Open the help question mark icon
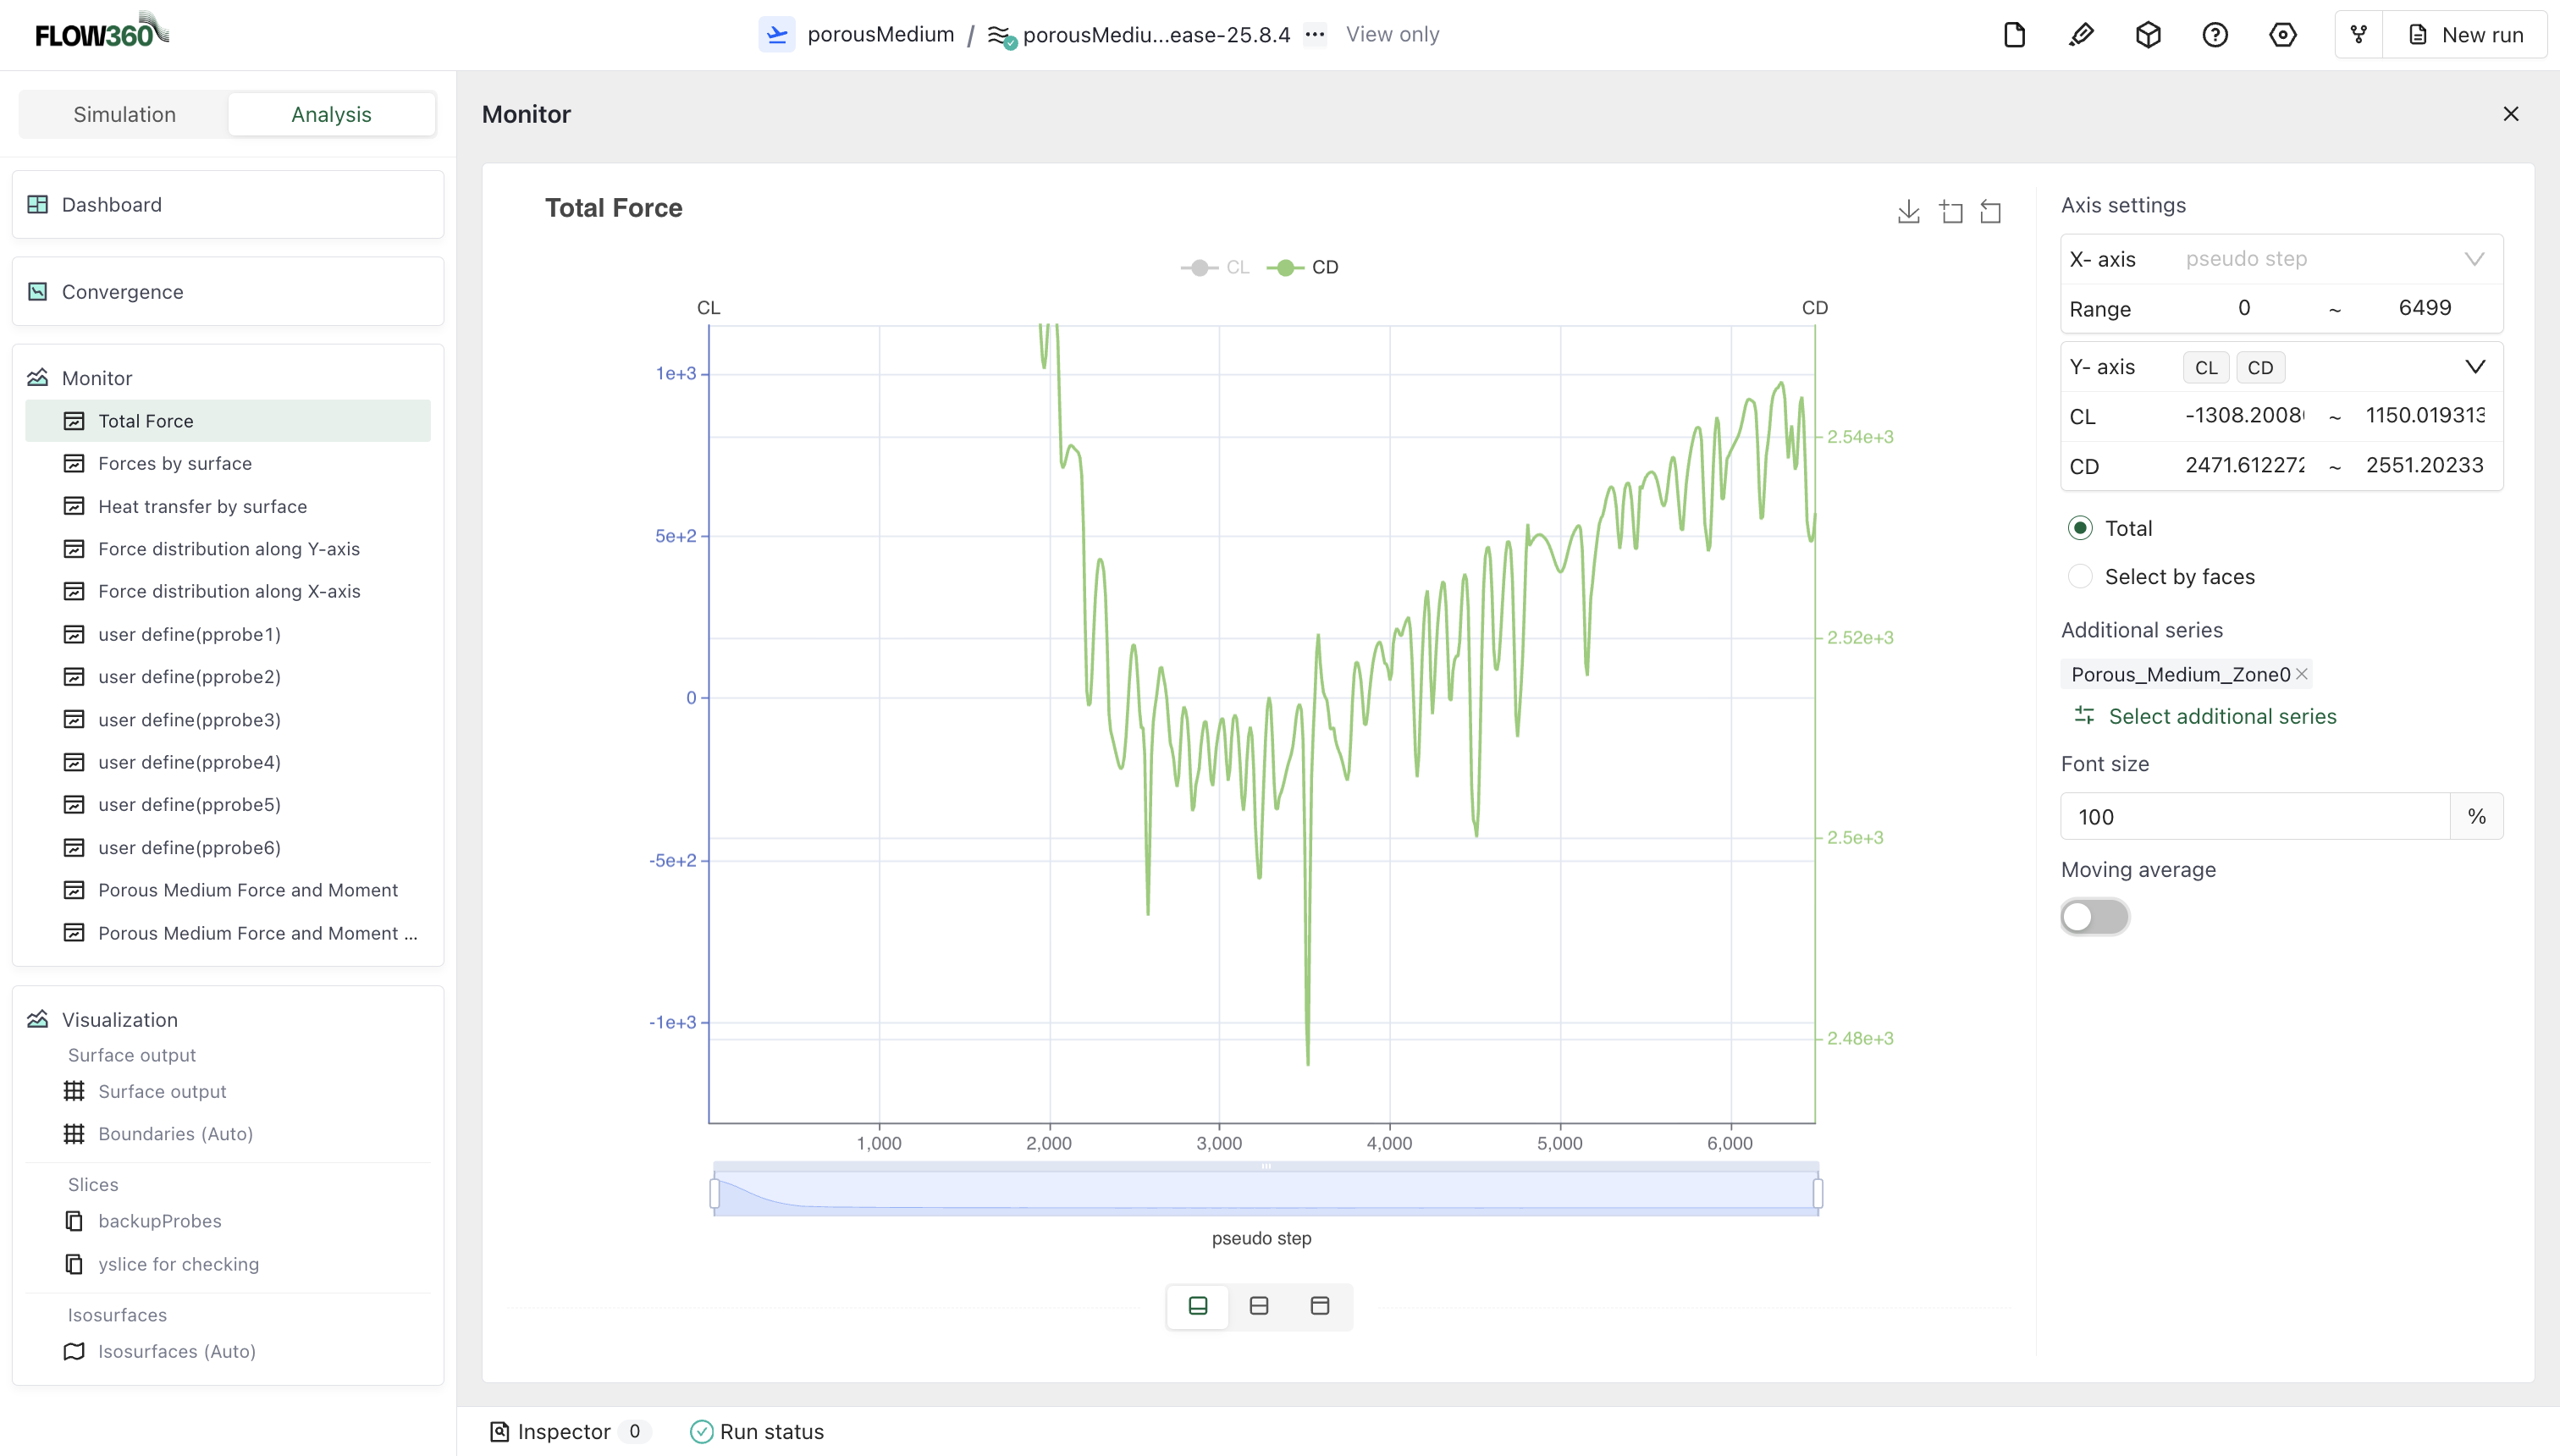The height and width of the screenshot is (1456, 2560). click(2215, 34)
